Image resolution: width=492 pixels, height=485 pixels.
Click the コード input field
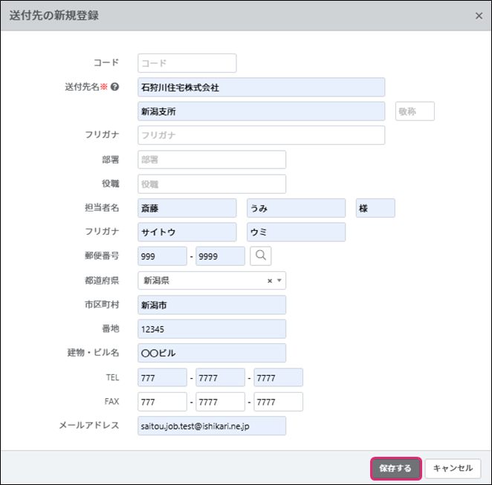187,63
